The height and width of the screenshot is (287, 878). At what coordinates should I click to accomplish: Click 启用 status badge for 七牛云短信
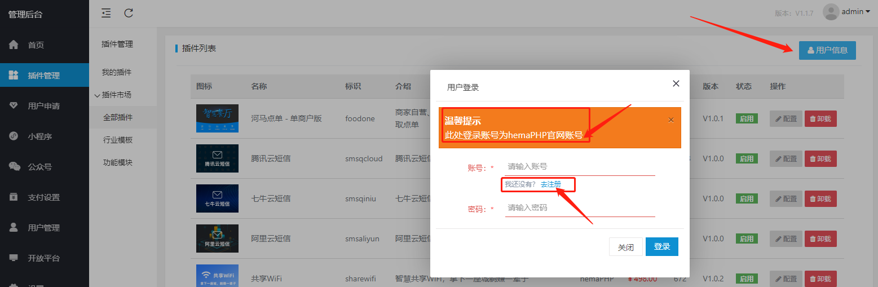[747, 198]
